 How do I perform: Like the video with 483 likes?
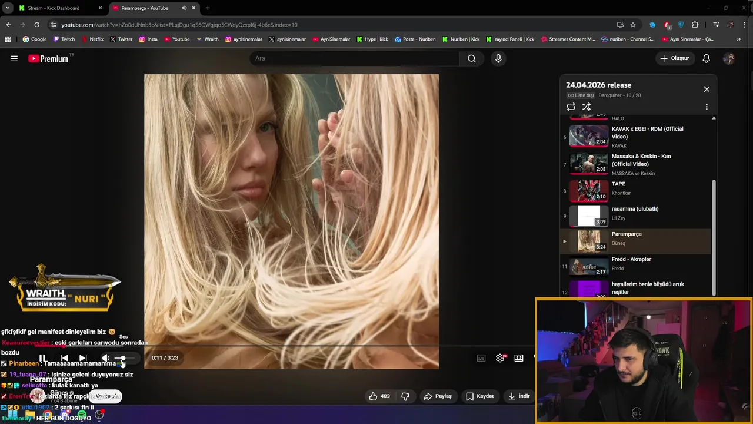(379, 396)
